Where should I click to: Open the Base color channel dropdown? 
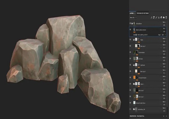(x=133, y=17)
